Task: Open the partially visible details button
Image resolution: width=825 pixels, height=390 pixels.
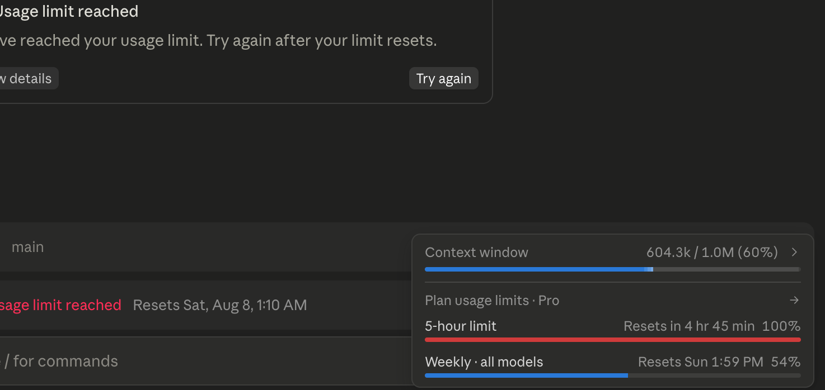Action: tap(28, 79)
